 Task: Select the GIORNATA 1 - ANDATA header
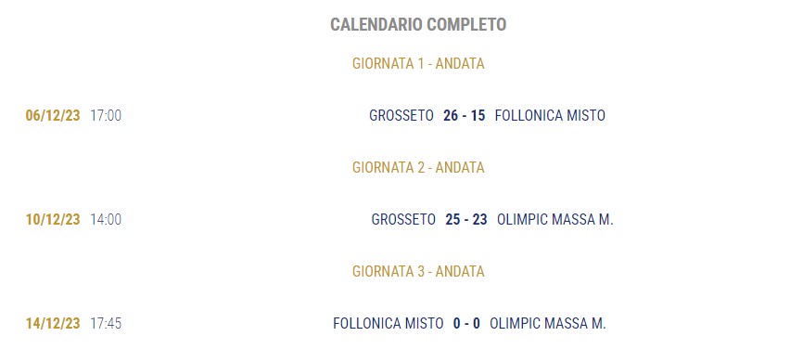(418, 63)
